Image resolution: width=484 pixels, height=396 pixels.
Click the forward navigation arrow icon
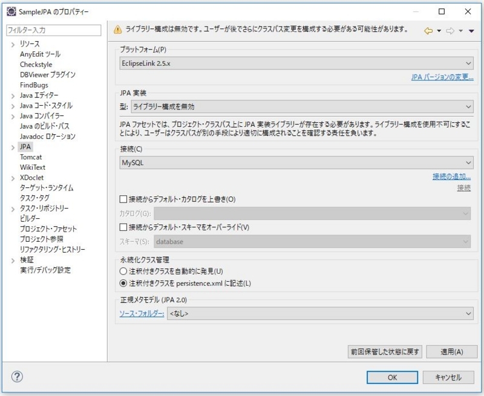tap(450, 30)
